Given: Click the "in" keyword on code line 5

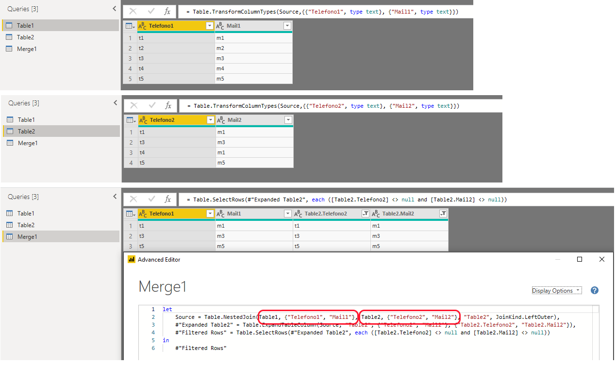Looking at the screenshot, I should 166,340.
